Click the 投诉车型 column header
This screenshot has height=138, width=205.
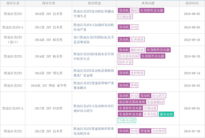pyautogui.click(x=49, y=3)
